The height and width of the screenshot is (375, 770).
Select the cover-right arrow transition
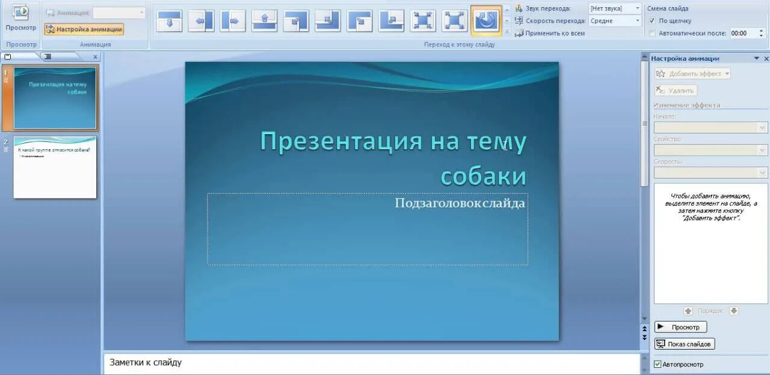233,20
